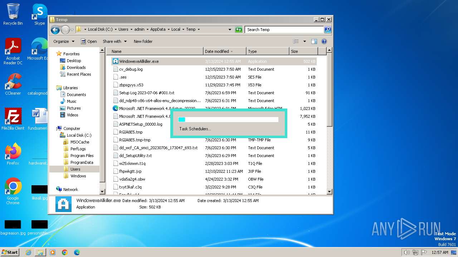Launch Microsoft Edge from the taskbar
This screenshot has width=458, height=257.
click(x=77, y=252)
